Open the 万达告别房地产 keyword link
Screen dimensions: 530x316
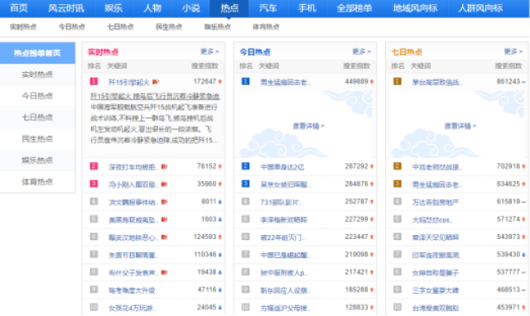[436, 202]
